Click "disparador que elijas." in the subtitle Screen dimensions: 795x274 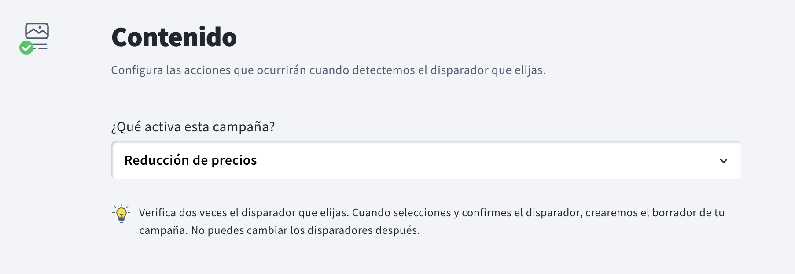click(488, 70)
